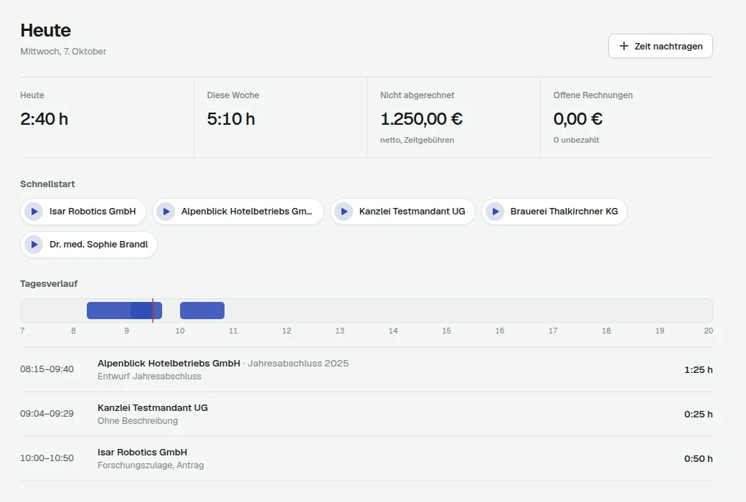This screenshot has width=746, height=502.
Task: Click the netto, Zeitgebühren note
Action: pos(417,140)
